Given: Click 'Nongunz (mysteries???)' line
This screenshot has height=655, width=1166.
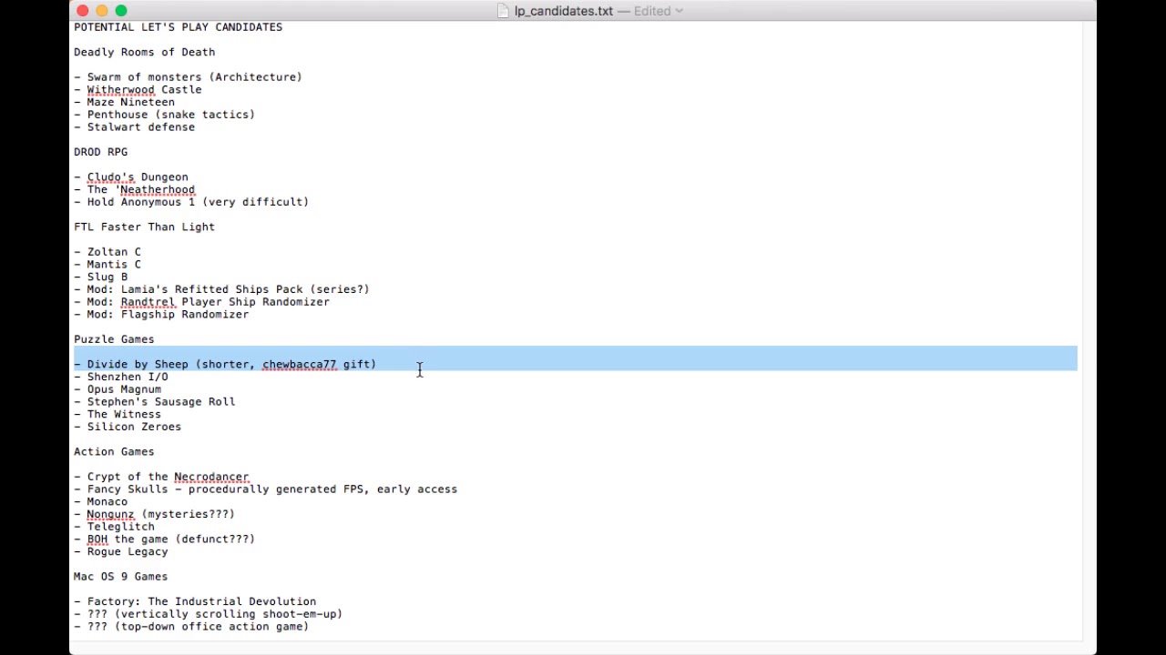Looking at the screenshot, I should [154, 514].
